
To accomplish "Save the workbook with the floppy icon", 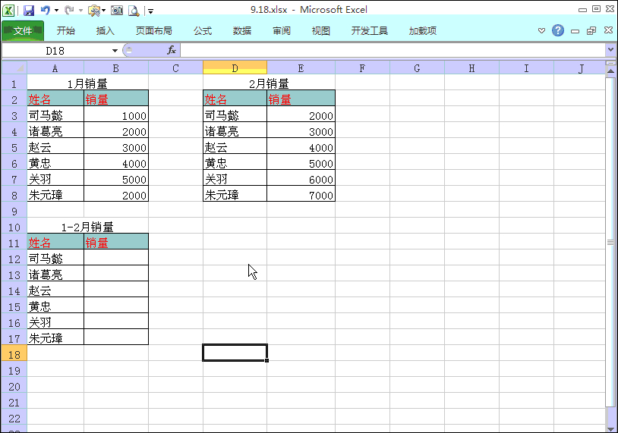I will [x=29, y=10].
